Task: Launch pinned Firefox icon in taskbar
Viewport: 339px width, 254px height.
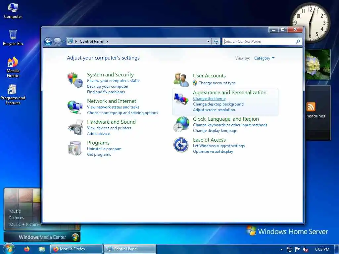Action: (27, 249)
